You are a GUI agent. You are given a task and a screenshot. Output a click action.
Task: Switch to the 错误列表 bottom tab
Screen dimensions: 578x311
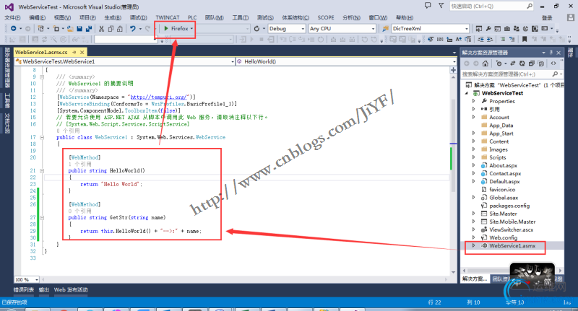[x=24, y=289]
